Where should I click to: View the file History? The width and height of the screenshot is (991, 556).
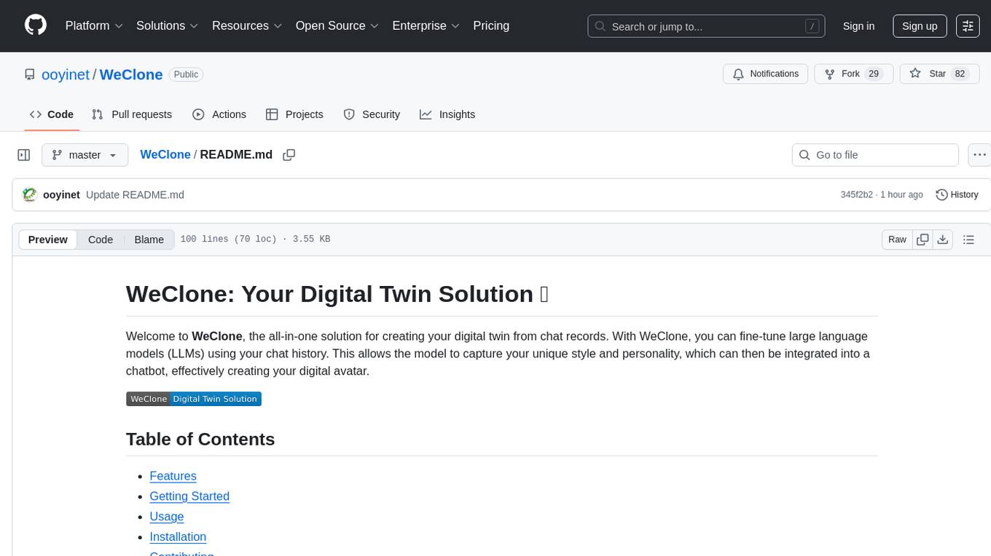coord(957,195)
